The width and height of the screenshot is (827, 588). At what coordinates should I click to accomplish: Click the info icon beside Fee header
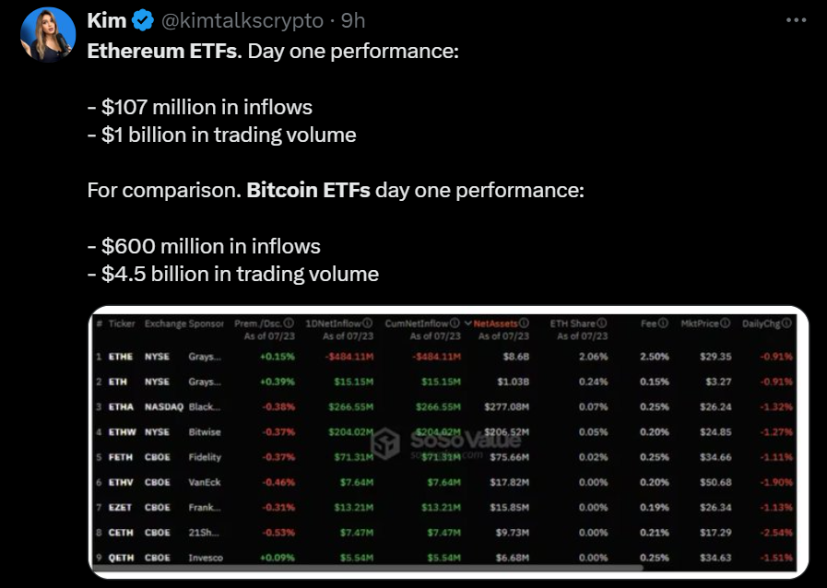point(663,323)
